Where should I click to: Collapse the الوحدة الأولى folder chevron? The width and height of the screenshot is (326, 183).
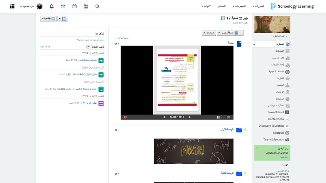coord(245,129)
